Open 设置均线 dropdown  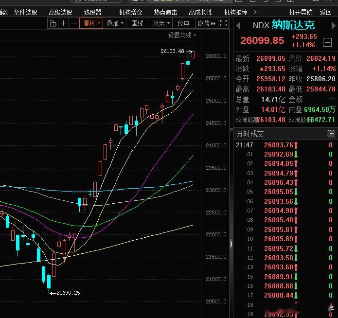(182, 35)
